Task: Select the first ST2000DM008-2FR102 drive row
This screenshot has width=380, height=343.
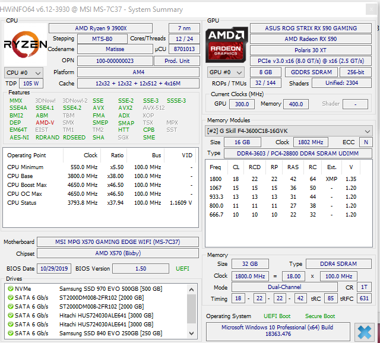Action: pos(97,297)
